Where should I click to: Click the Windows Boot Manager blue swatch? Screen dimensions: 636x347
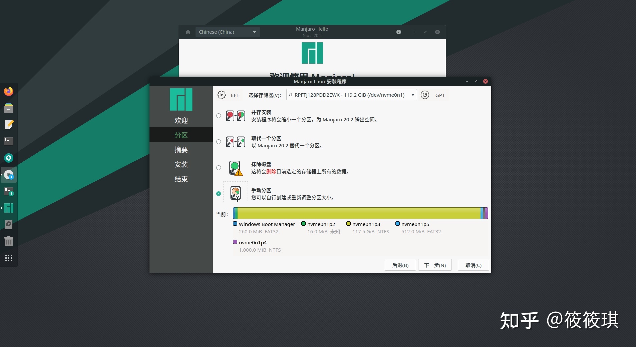point(235,224)
